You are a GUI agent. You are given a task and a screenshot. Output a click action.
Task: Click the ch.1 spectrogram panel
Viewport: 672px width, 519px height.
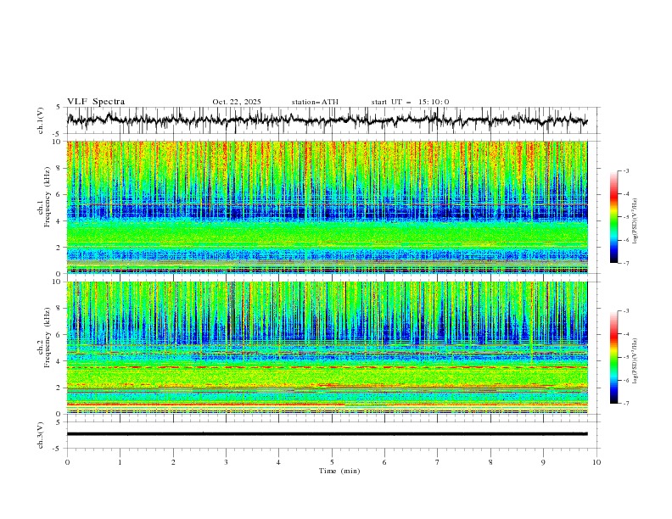tap(328, 207)
